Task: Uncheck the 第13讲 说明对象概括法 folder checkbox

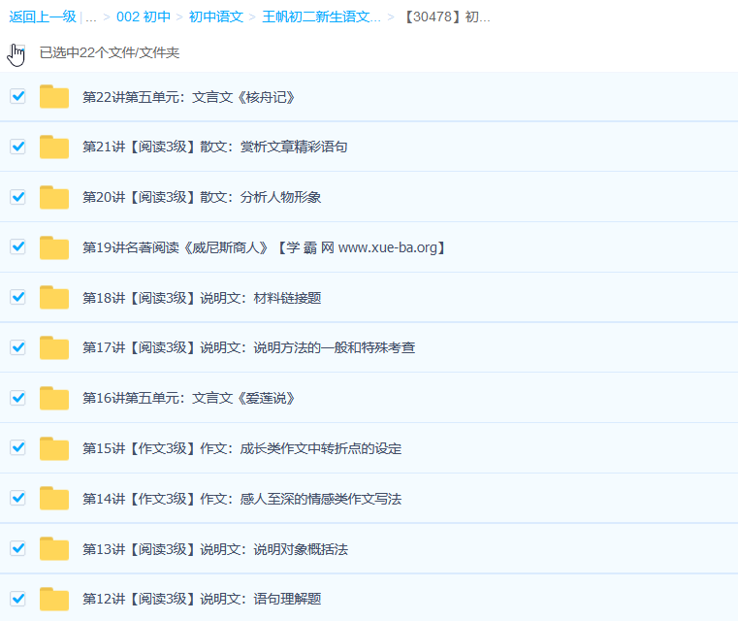Action: (17, 548)
